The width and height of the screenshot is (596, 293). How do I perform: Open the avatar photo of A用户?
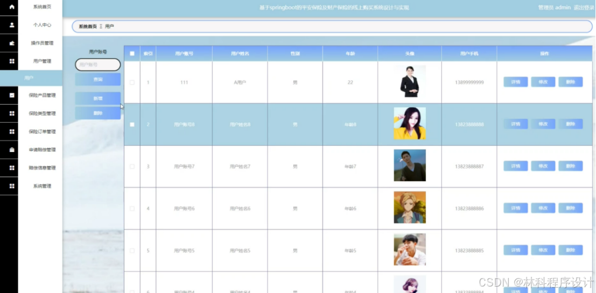point(410,81)
